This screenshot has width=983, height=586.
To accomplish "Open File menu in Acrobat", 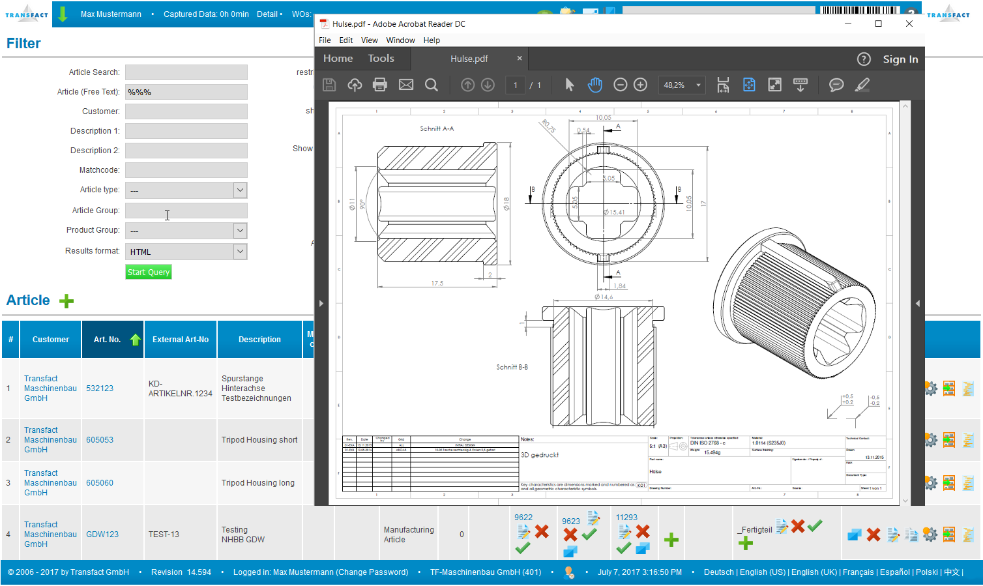I will (325, 40).
